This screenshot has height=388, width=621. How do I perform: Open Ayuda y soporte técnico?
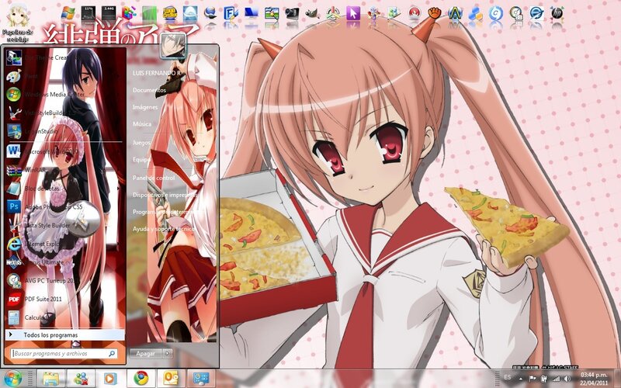164,229
